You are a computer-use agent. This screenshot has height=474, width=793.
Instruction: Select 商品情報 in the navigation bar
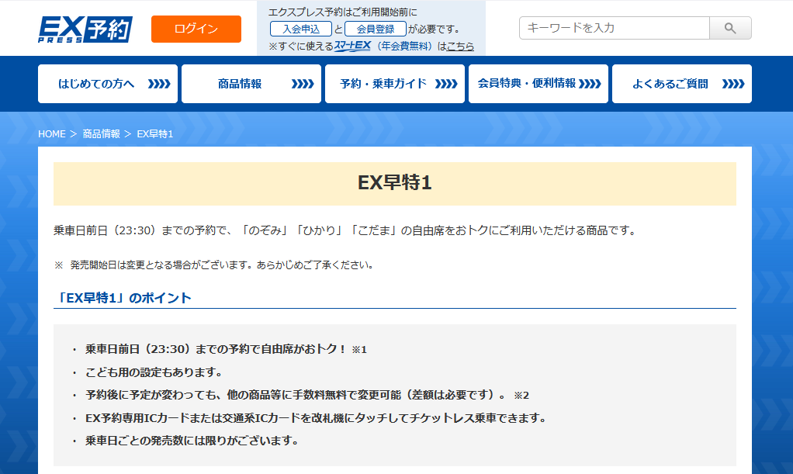point(240,84)
